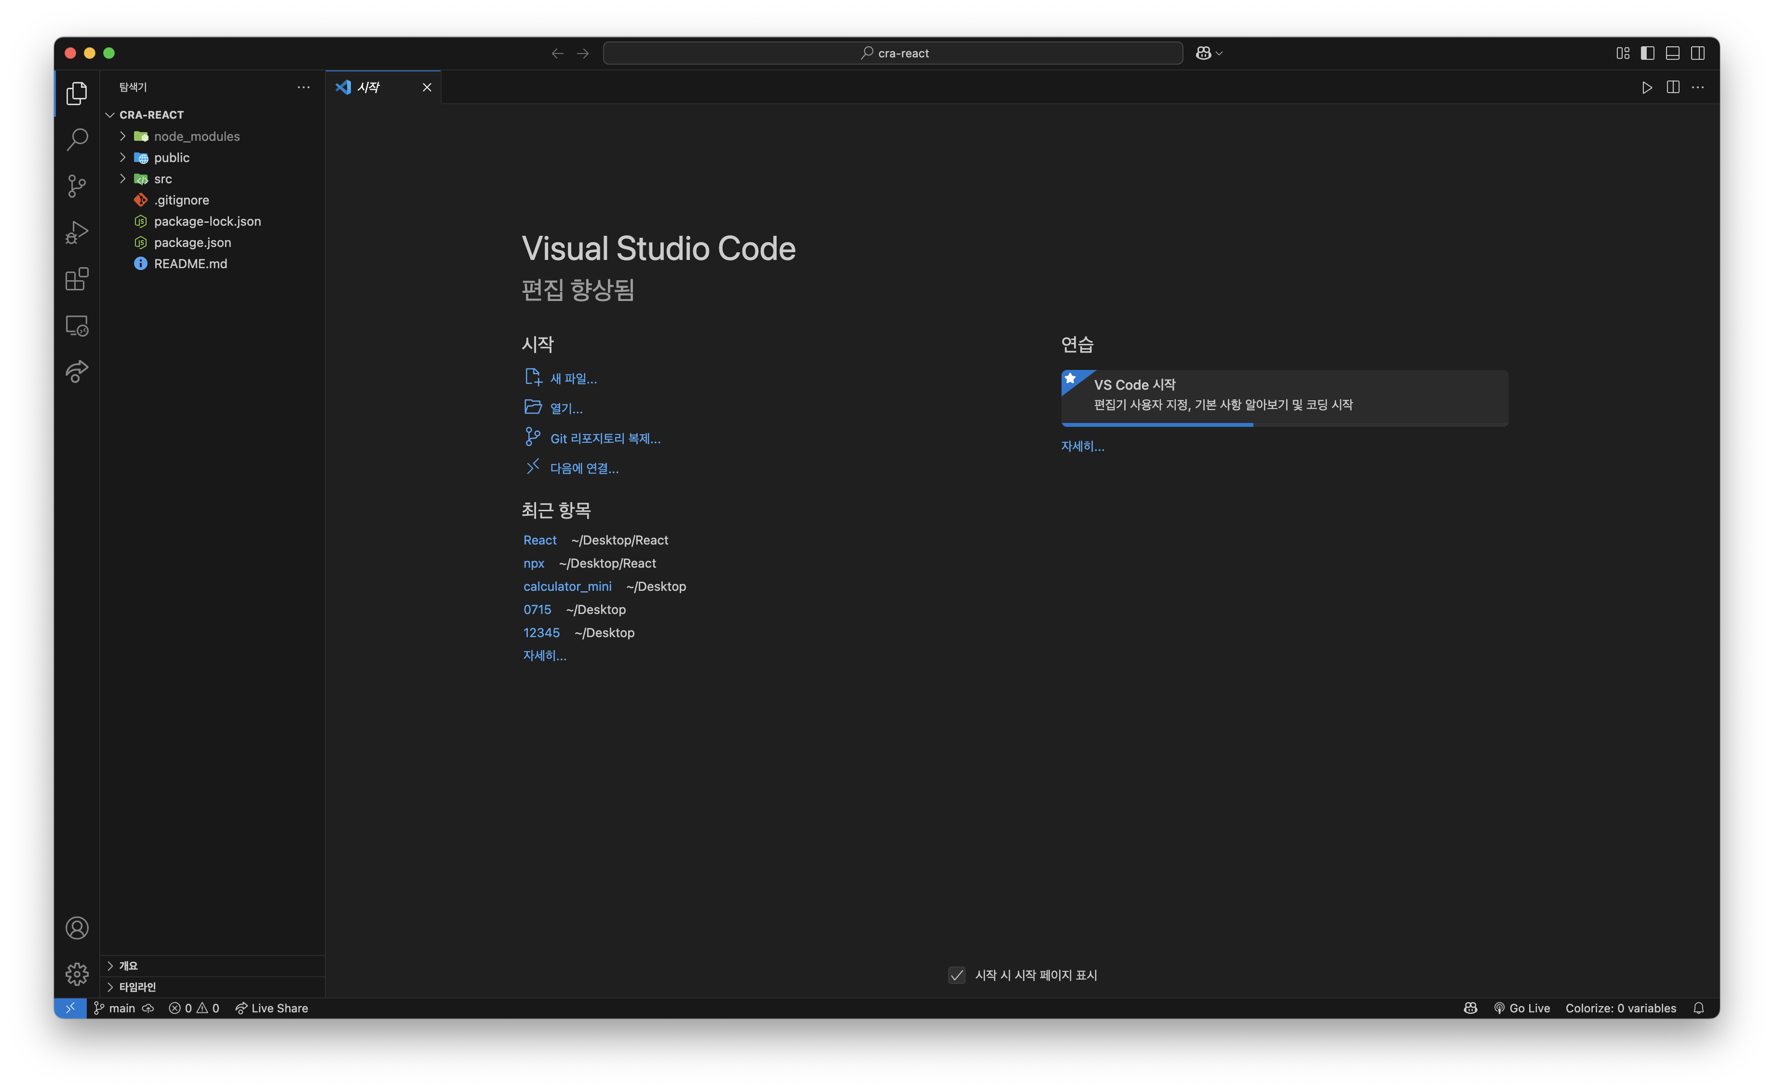Open Run and Debug view
Image resolution: width=1774 pixels, height=1090 pixels.
pos(77,232)
